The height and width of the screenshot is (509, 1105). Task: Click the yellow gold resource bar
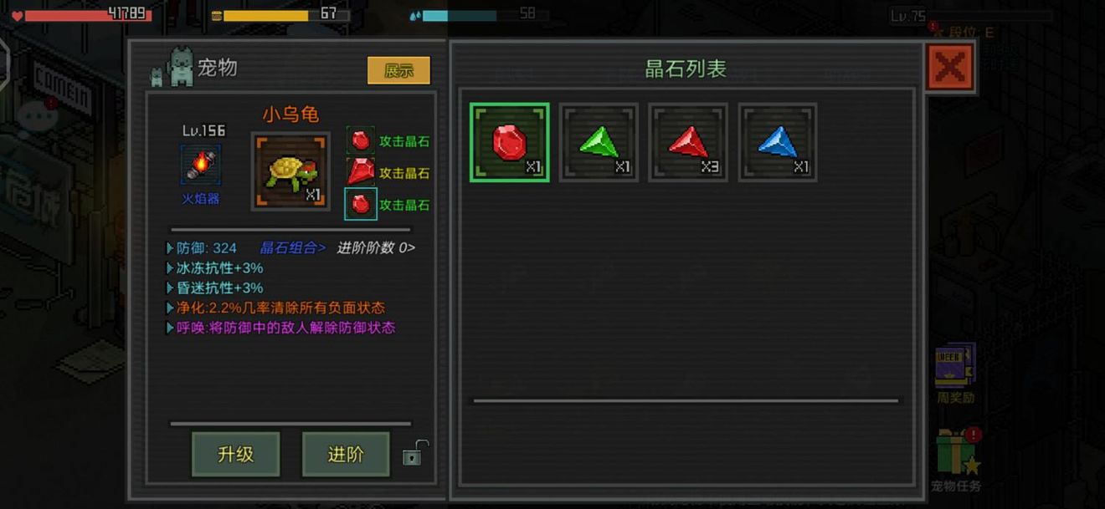[280, 15]
